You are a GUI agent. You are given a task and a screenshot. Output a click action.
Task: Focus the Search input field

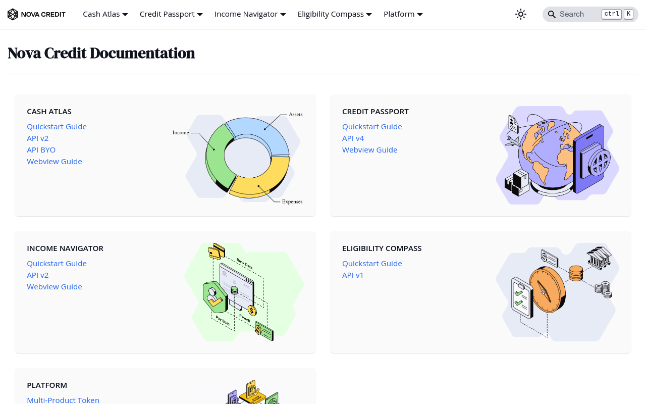[590, 14]
